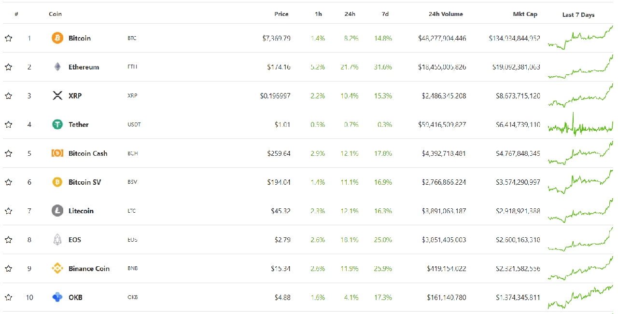Screen dimensions: 618x314
Task: Click the Litecoin gray logo icon
Action: [x=57, y=211]
